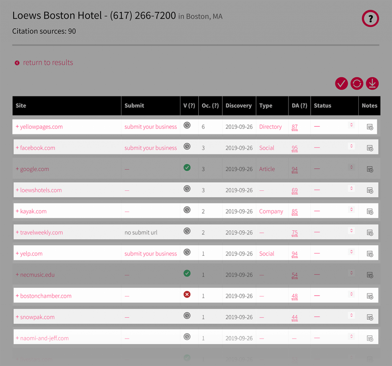392x366 pixels.
Task: Click the DA column header
Action: [x=299, y=106]
